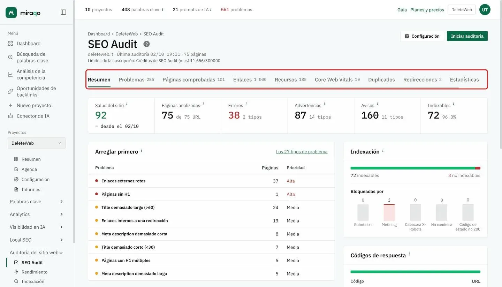The height and width of the screenshot is (287, 502).
Task: Open the Enlaces tab
Action: [x=250, y=80]
